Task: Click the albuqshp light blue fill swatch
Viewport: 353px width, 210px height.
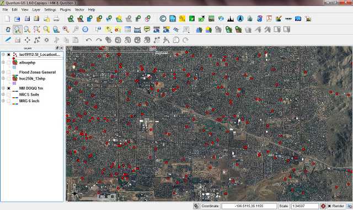Action: click(x=14, y=67)
